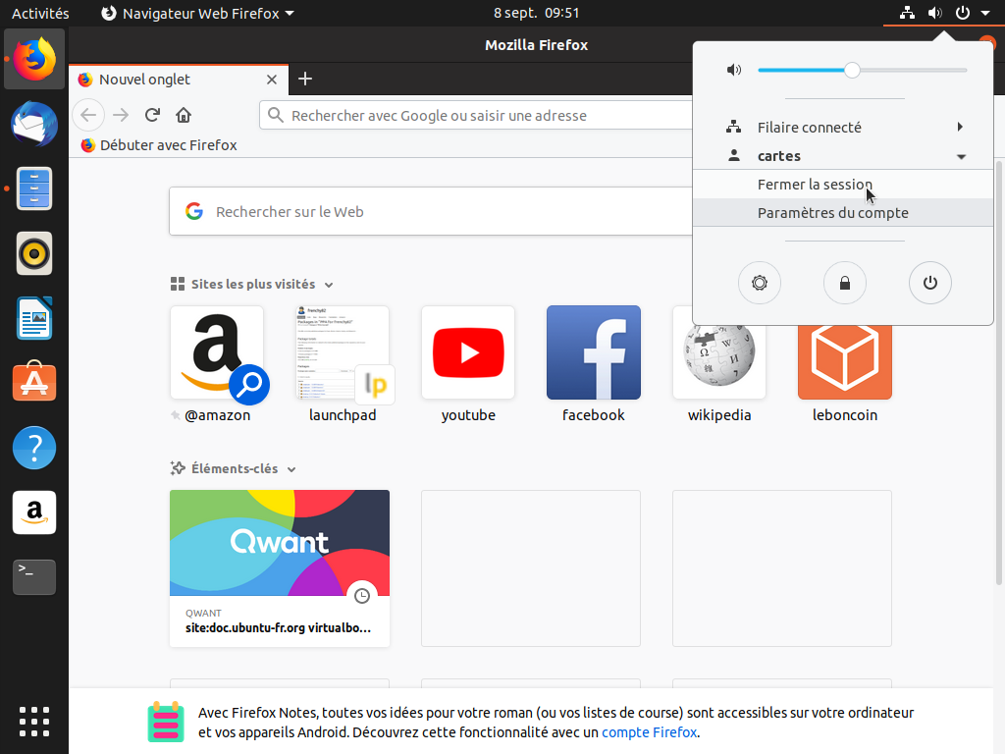The height and width of the screenshot is (754, 1005).
Task: Open the Amazon launcher in dock
Action: pyautogui.click(x=34, y=512)
